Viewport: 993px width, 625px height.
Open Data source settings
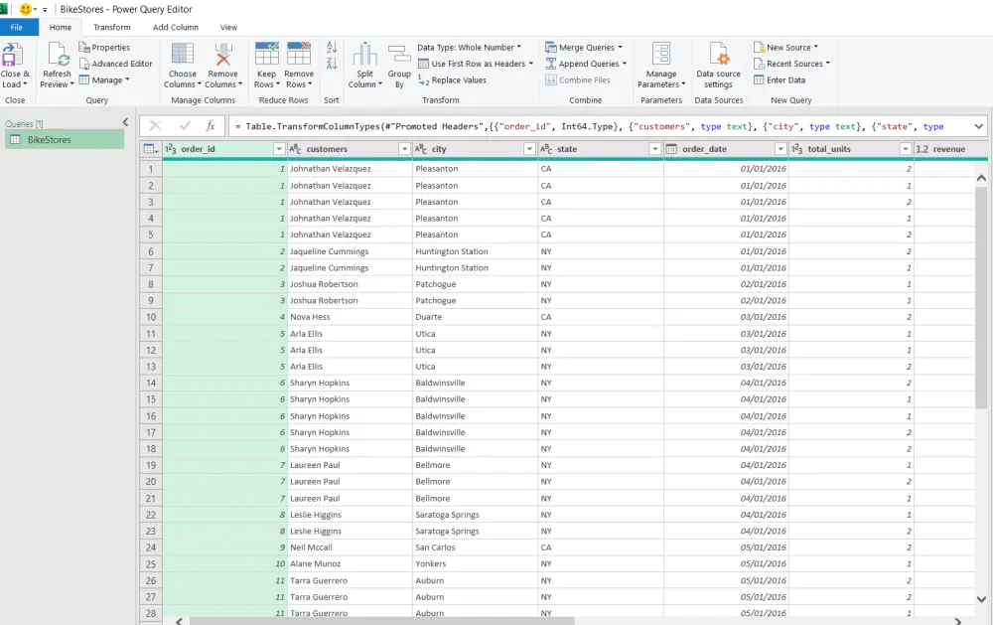[x=718, y=66]
